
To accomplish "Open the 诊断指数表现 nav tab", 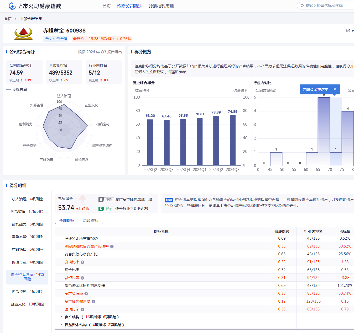I will click(x=161, y=6).
